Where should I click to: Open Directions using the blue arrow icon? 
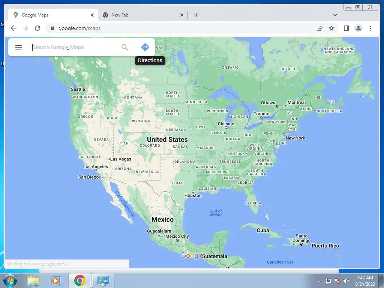145,47
